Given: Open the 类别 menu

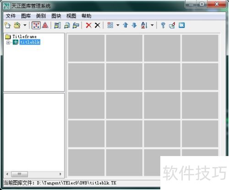Looking at the screenshot, I should 41,16.
